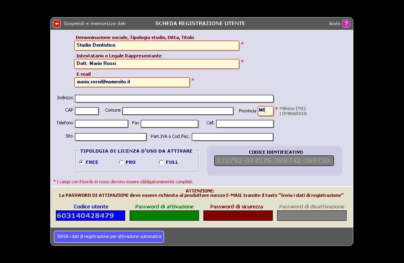This screenshot has width=404, height=263.
Task: Click the Provincia field containing MI
Action: coord(265,111)
